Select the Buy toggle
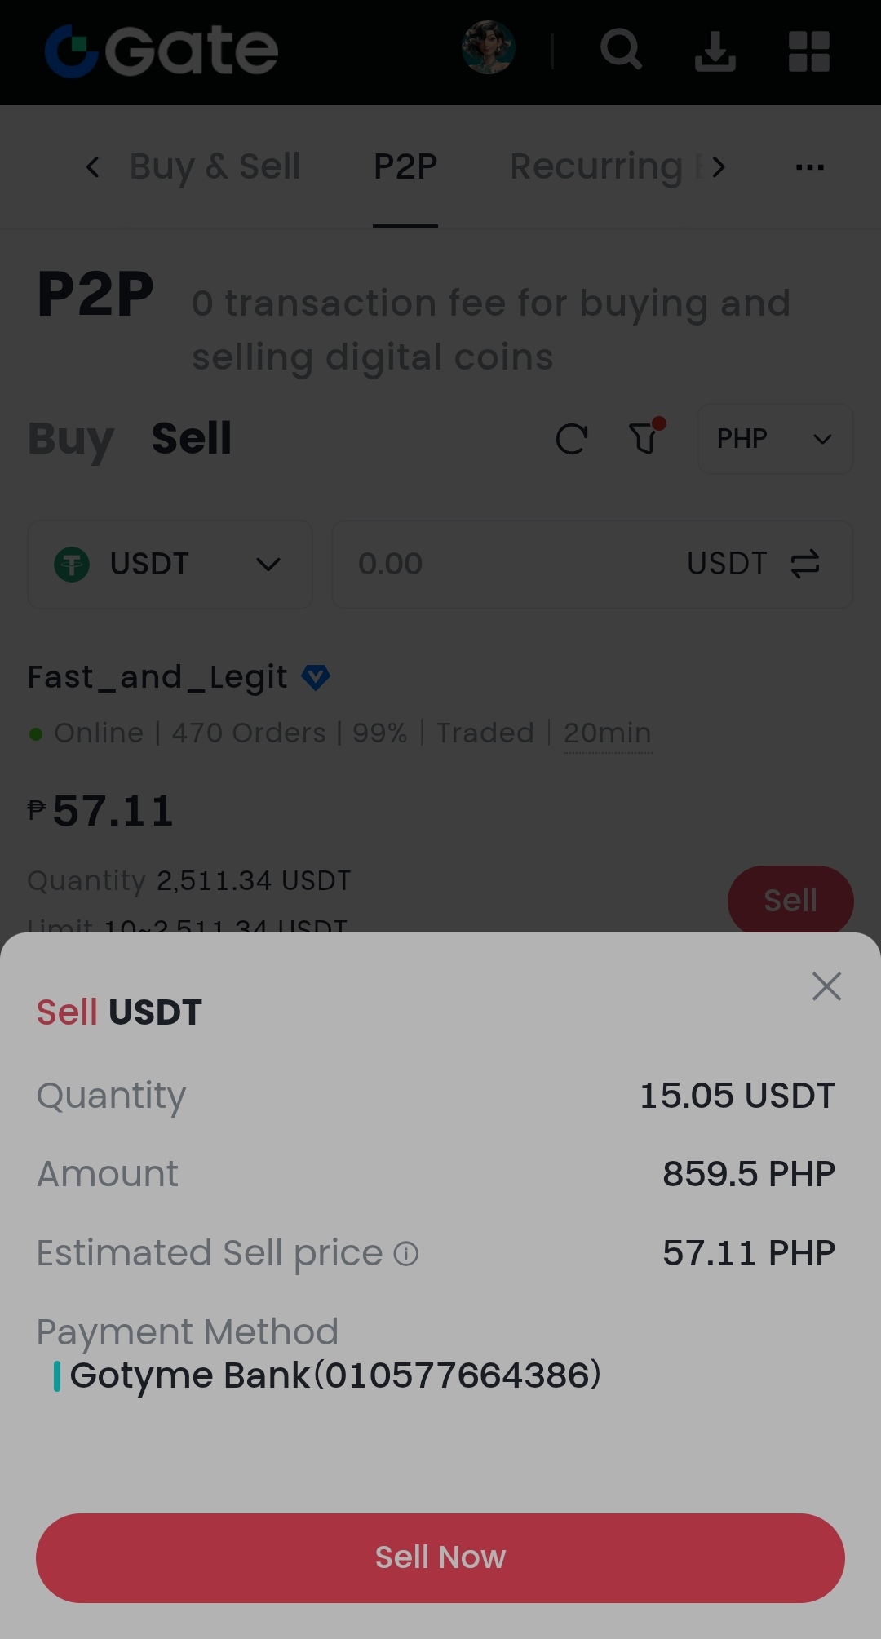This screenshot has height=1639, width=881. [x=71, y=439]
